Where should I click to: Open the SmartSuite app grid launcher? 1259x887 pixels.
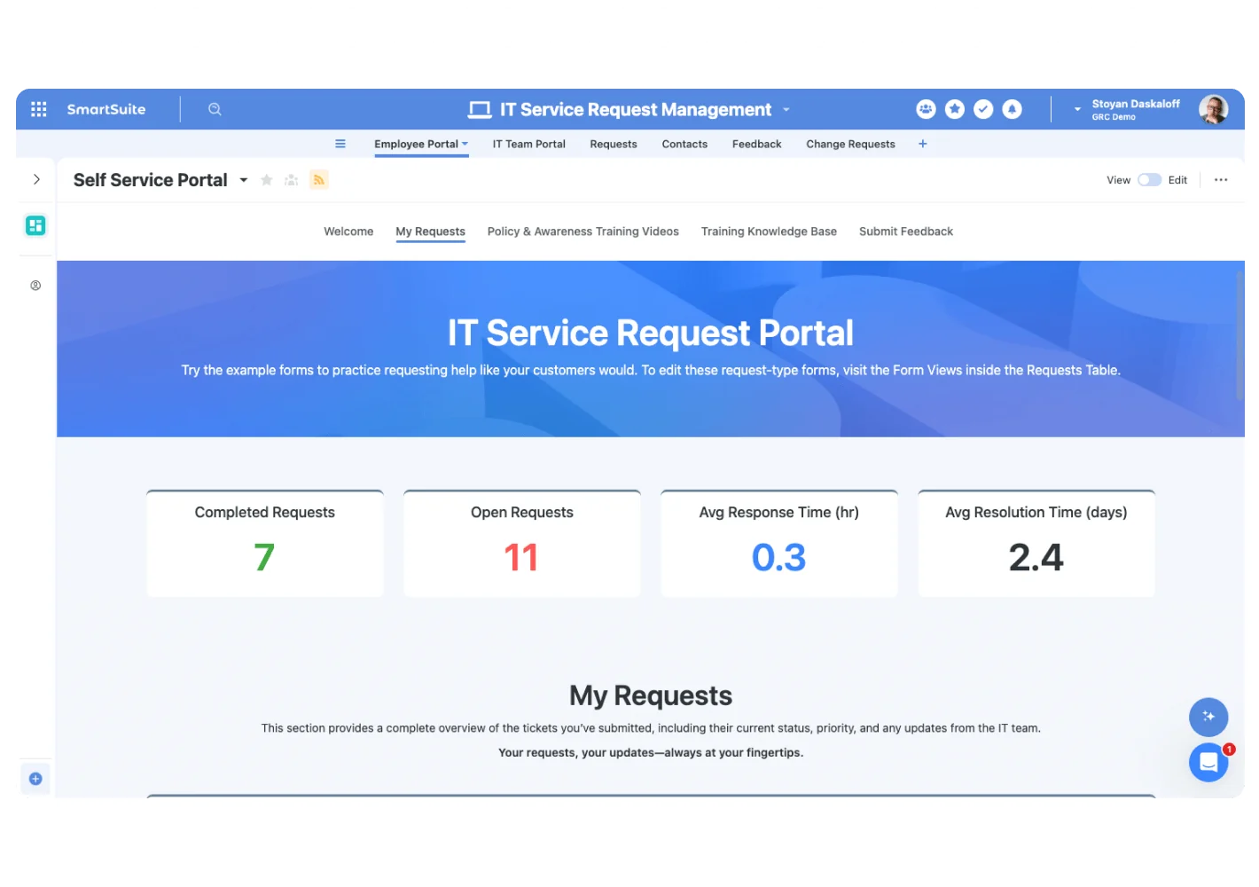pyautogui.click(x=38, y=109)
